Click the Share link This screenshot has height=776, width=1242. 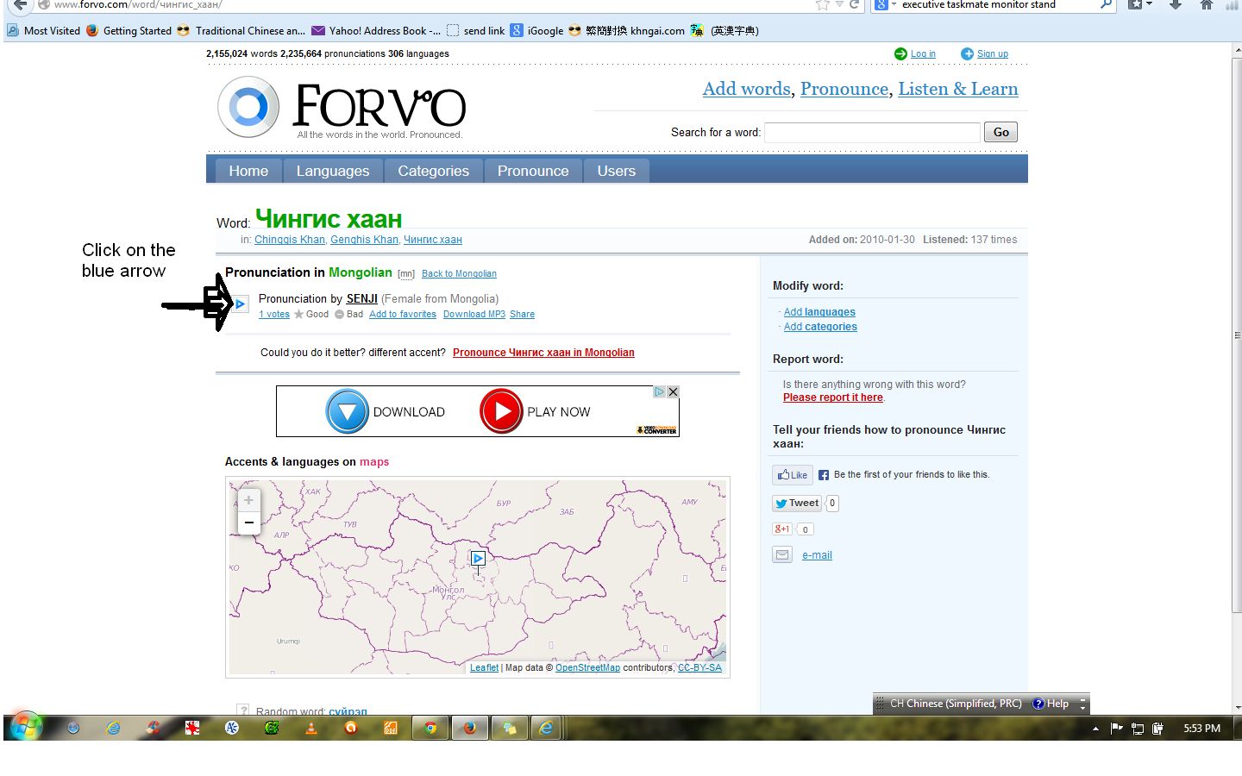[522, 315]
